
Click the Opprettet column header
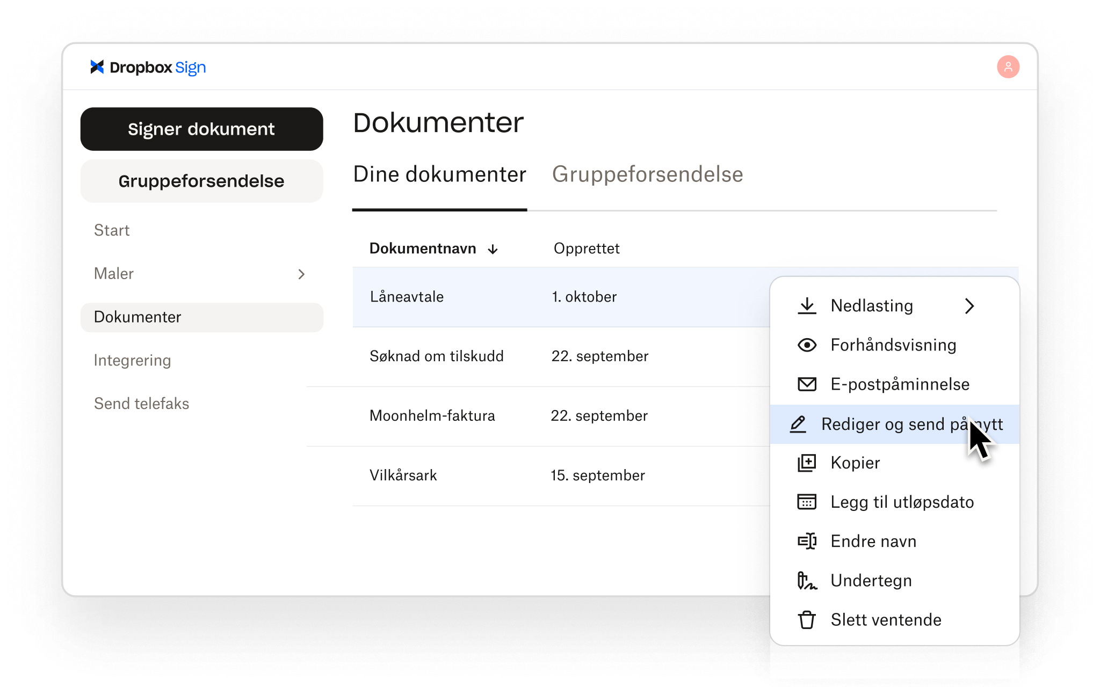(587, 249)
